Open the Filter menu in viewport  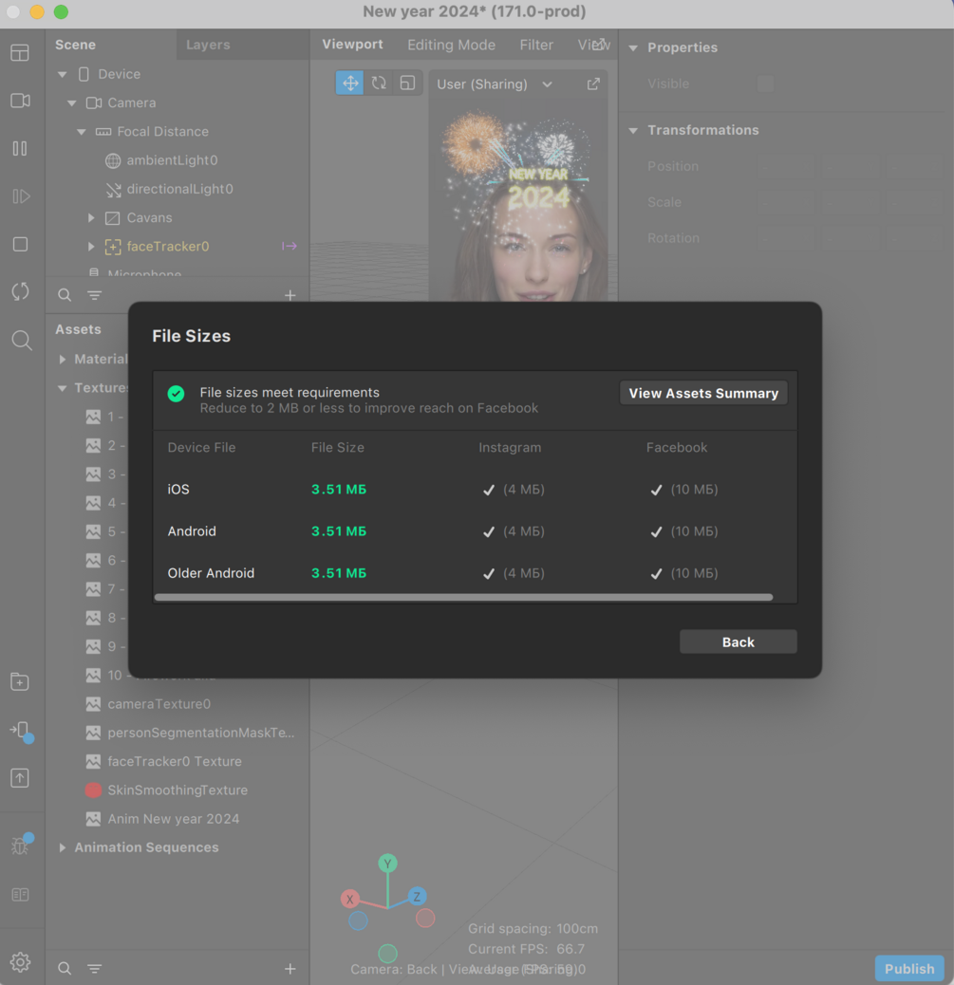point(536,45)
